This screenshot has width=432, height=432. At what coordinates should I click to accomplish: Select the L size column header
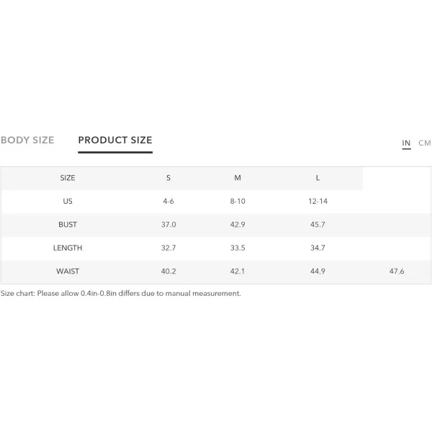click(318, 178)
